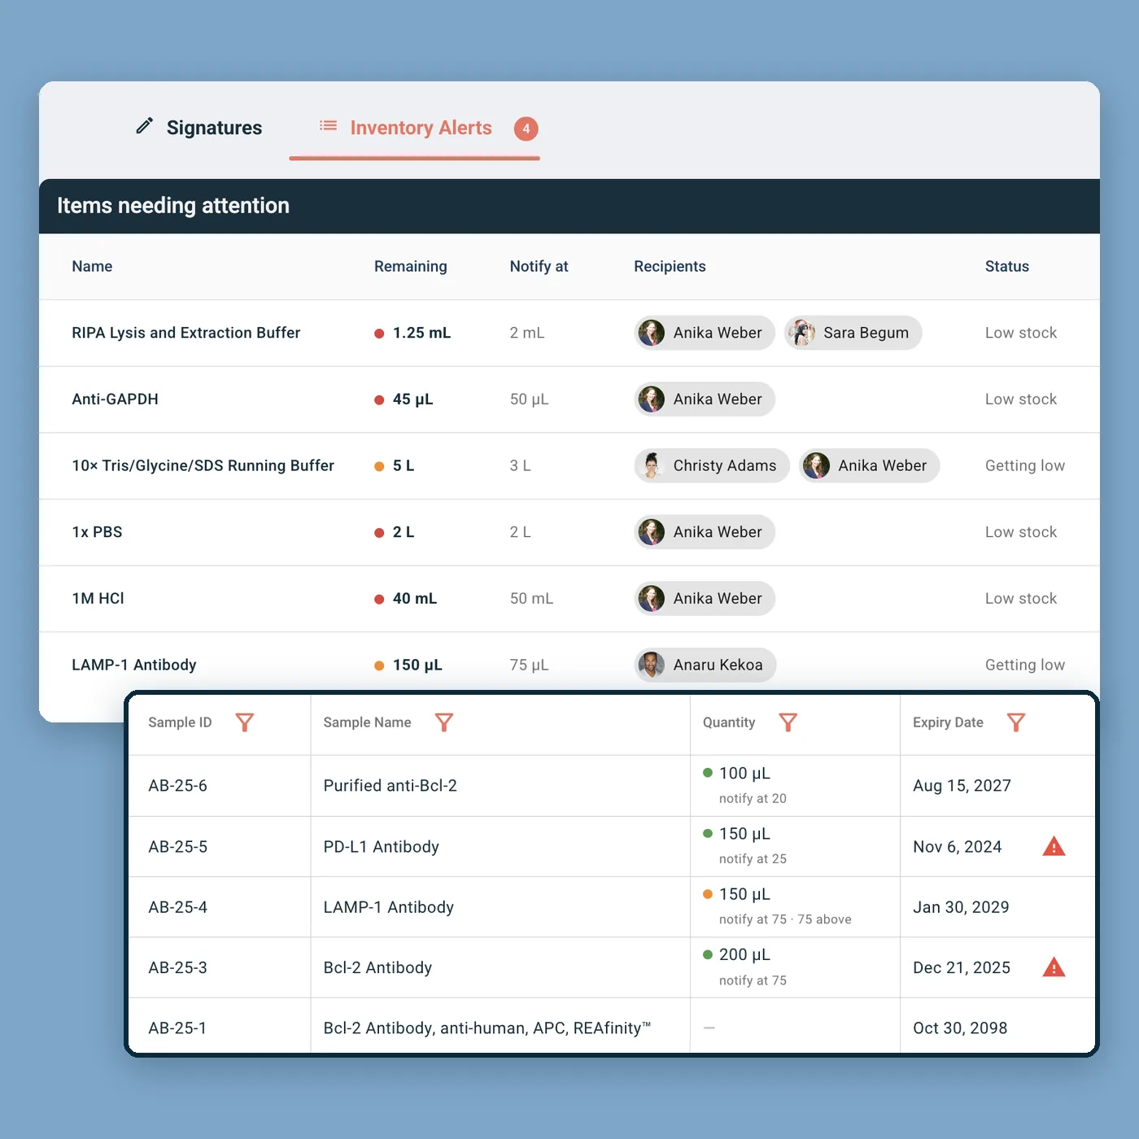Click the alert count badge showing 4

point(526,129)
